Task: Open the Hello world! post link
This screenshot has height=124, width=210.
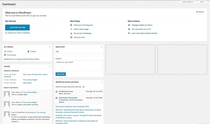Action: 27,83
